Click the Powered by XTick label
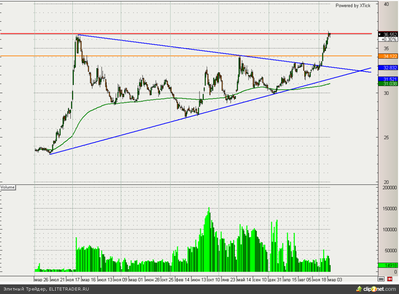The width and height of the screenshot is (399, 294). pyautogui.click(x=353, y=5)
